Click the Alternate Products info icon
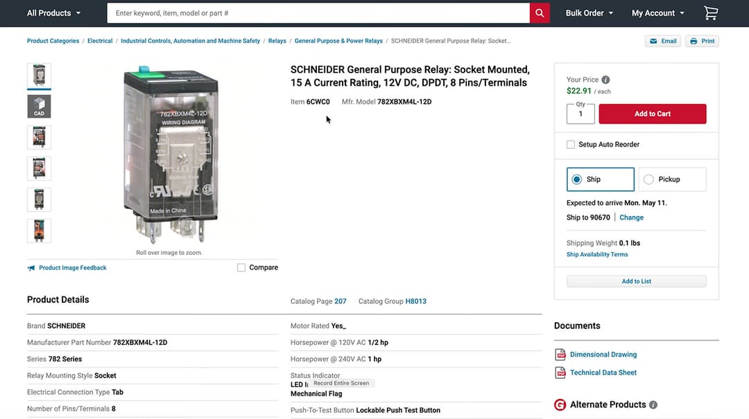This screenshot has width=749, height=419. (x=653, y=404)
